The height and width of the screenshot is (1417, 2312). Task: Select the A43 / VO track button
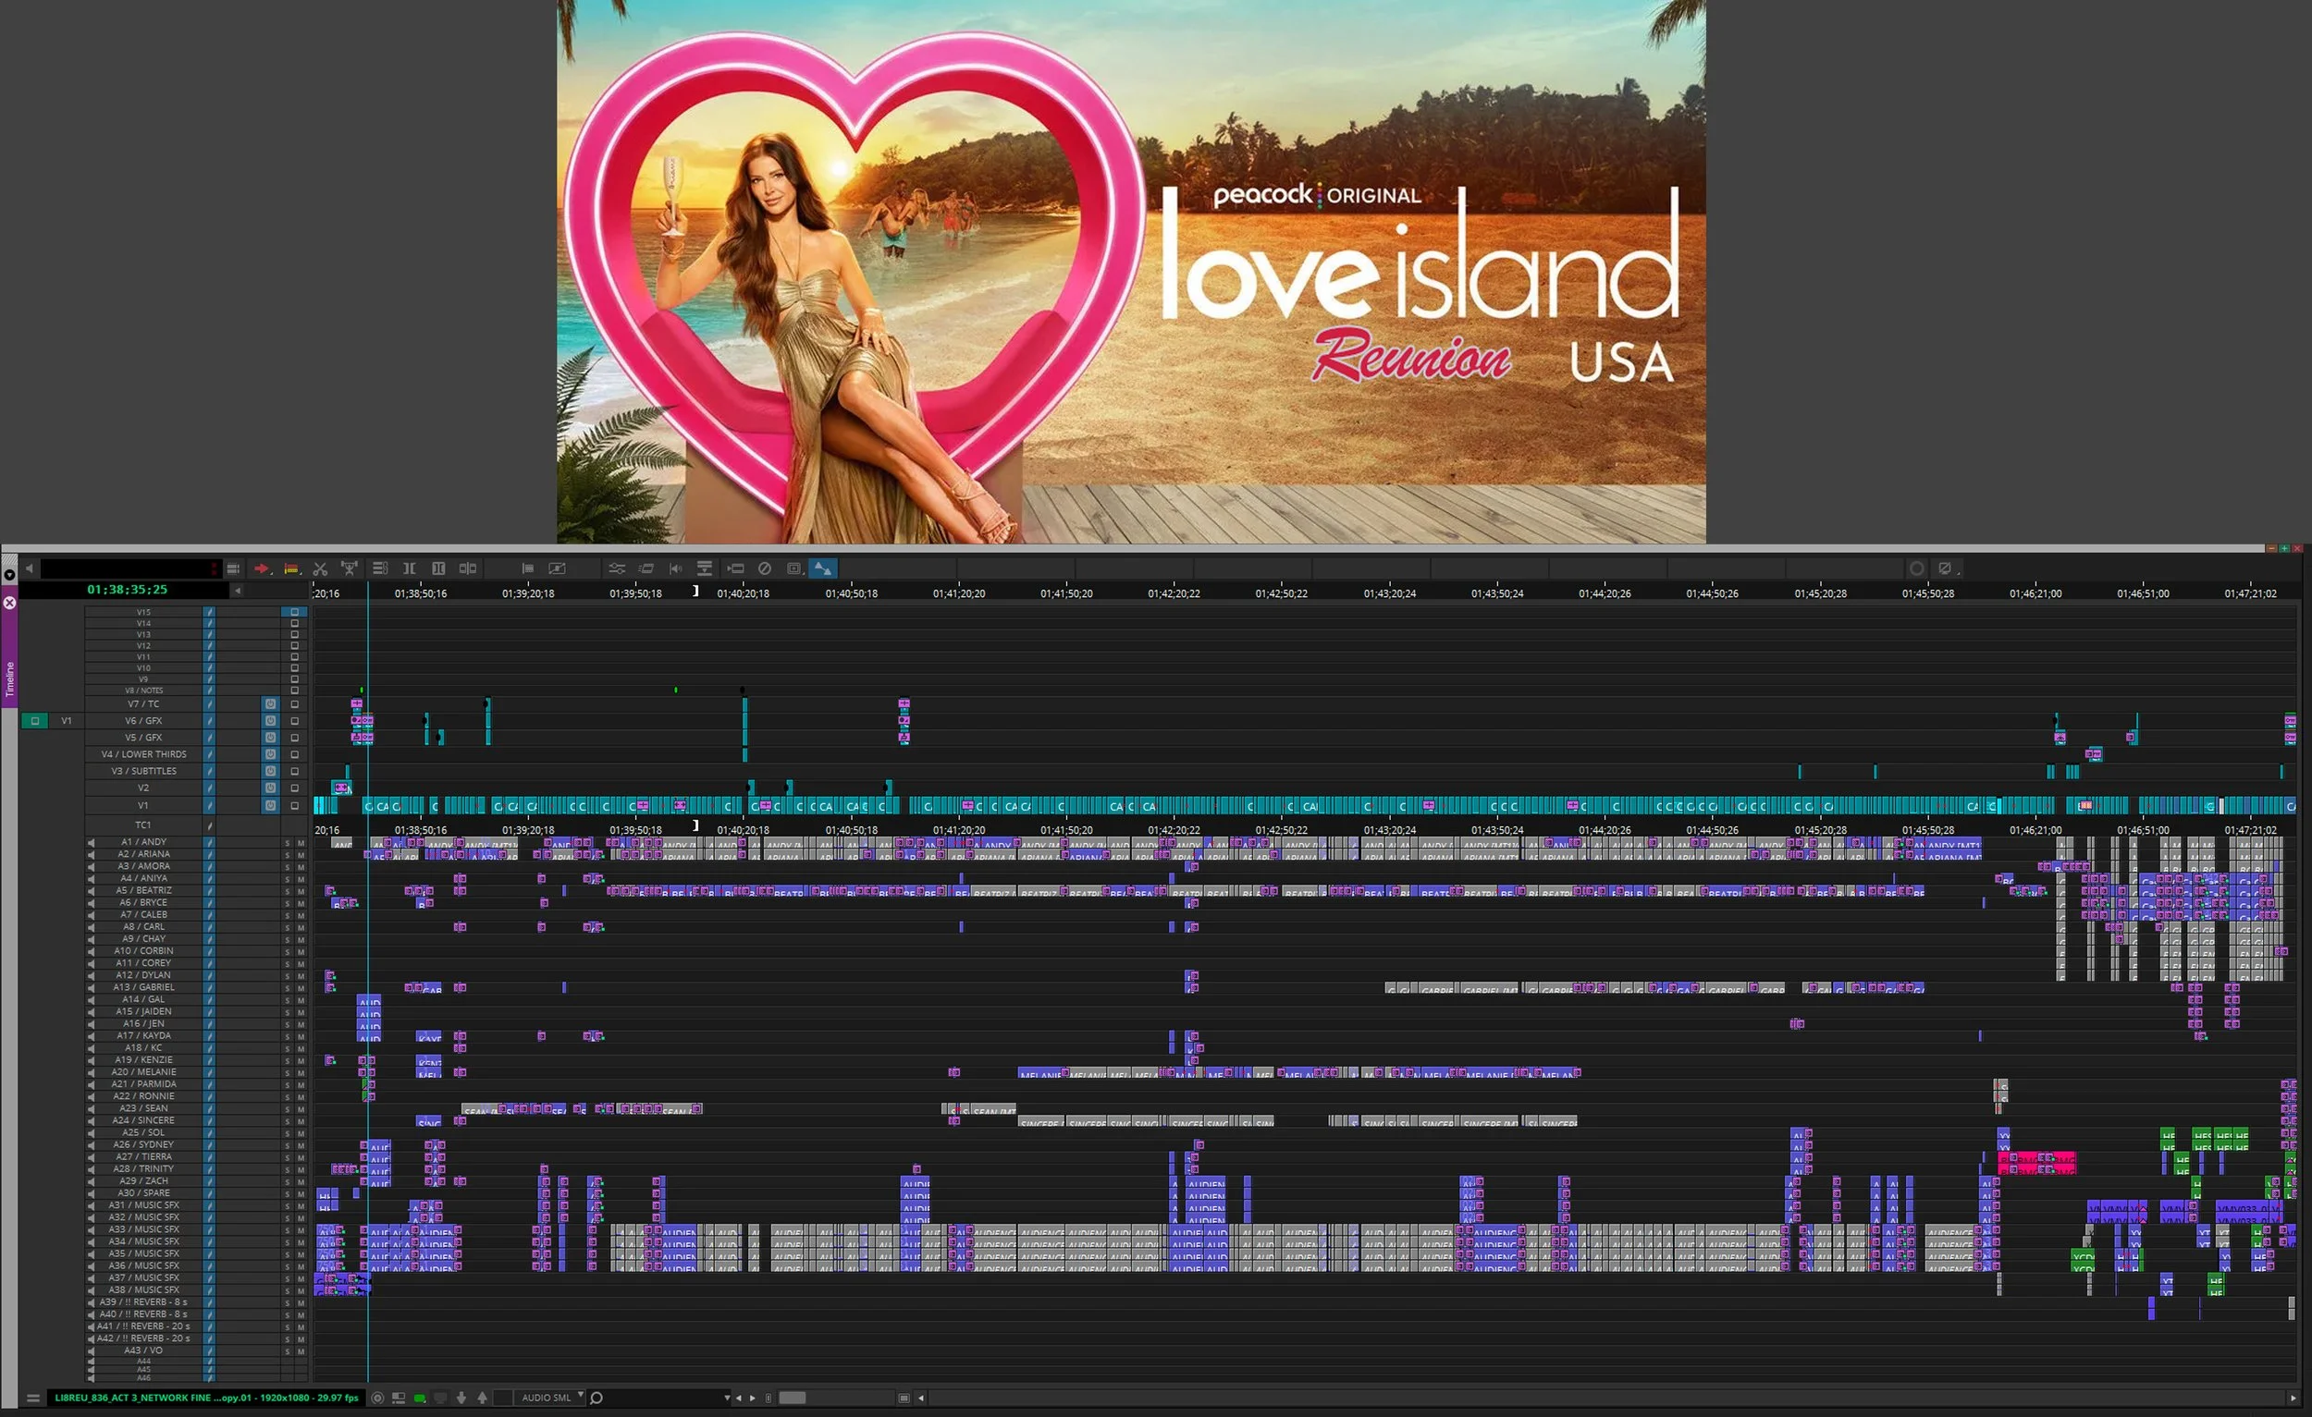tap(143, 1351)
